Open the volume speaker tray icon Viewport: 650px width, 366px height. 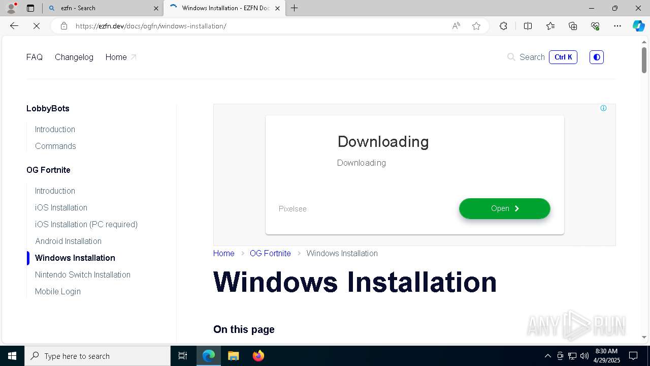tap(584, 356)
